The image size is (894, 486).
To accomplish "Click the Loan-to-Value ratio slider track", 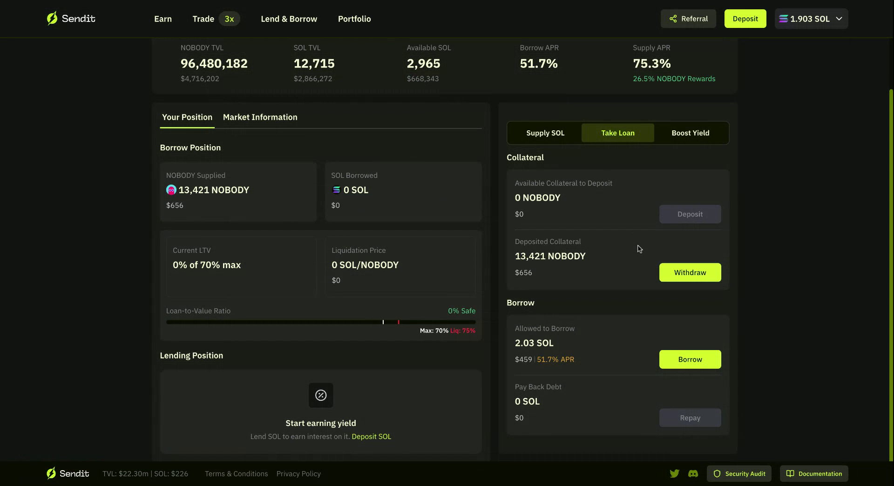I will click(x=320, y=322).
